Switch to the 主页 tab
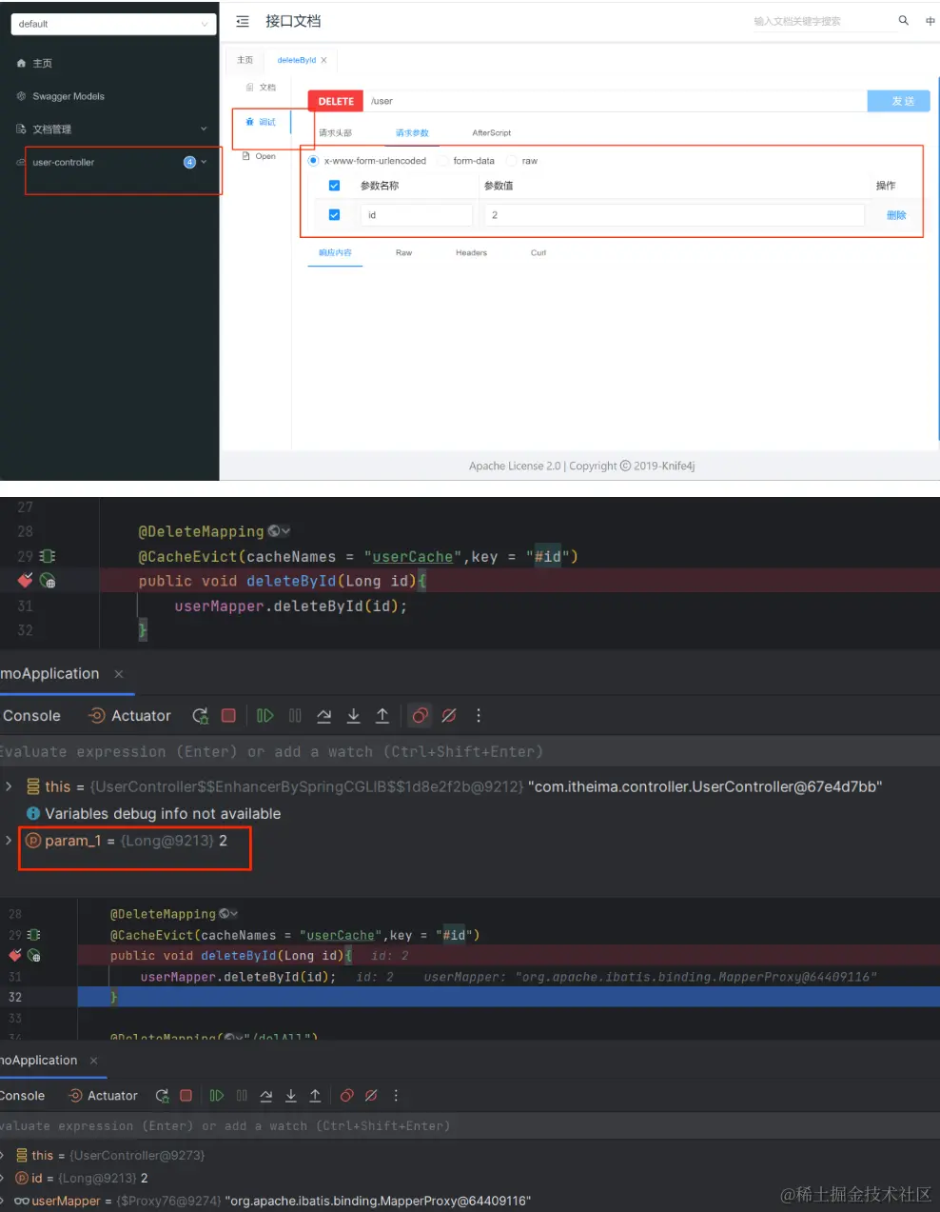The height and width of the screenshot is (1212, 940). tap(245, 60)
